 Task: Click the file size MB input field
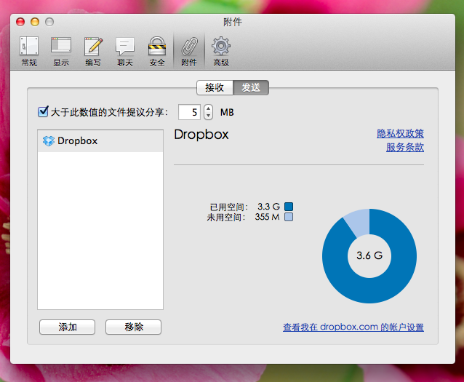[189, 112]
